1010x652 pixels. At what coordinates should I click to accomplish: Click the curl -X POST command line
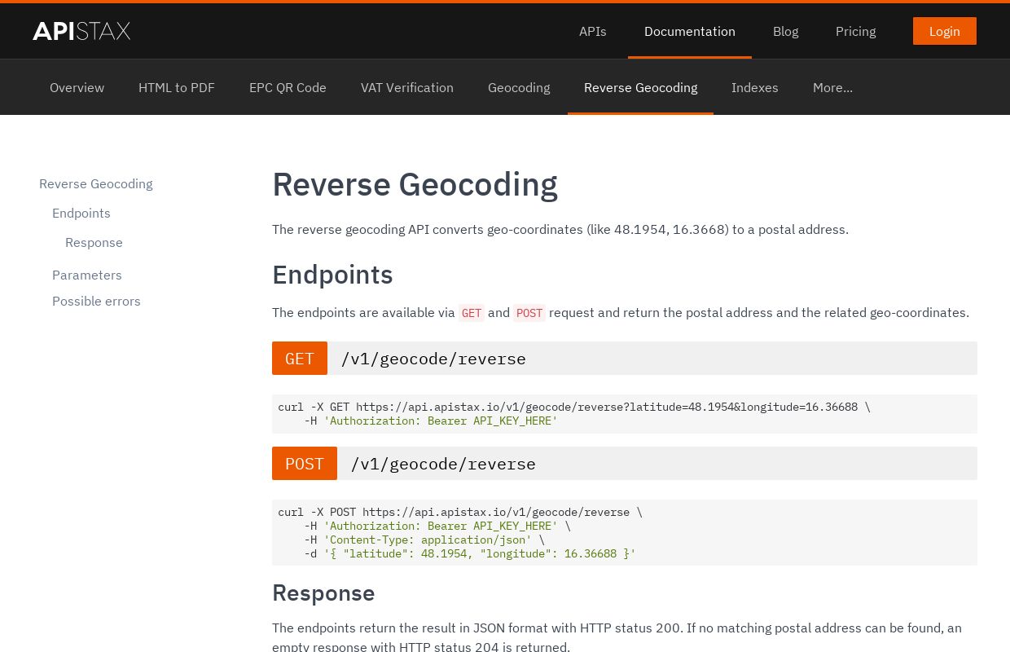click(x=460, y=512)
